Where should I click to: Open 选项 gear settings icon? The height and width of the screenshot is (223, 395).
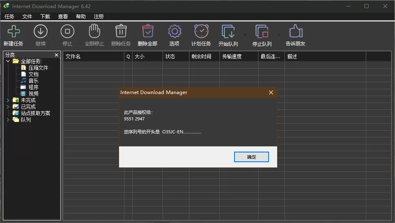174,32
